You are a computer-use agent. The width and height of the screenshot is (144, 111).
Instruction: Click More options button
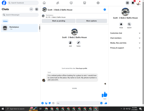click(x=91, y=21)
